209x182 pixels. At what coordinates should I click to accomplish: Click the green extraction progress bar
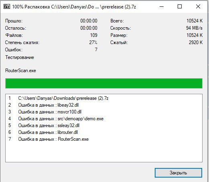[104, 83]
